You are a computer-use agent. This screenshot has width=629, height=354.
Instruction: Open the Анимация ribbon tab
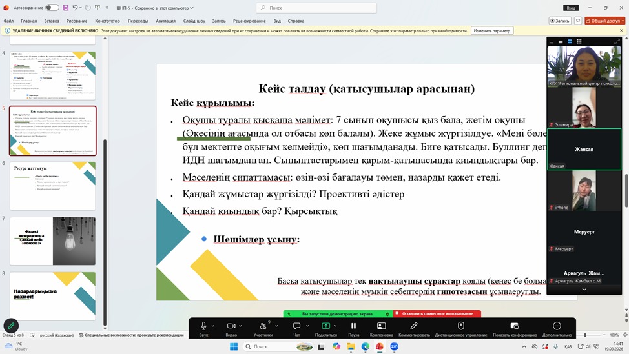(165, 21)
